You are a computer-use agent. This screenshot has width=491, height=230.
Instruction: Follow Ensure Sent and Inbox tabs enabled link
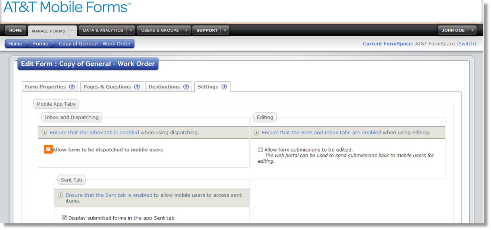tap(321, 132)
